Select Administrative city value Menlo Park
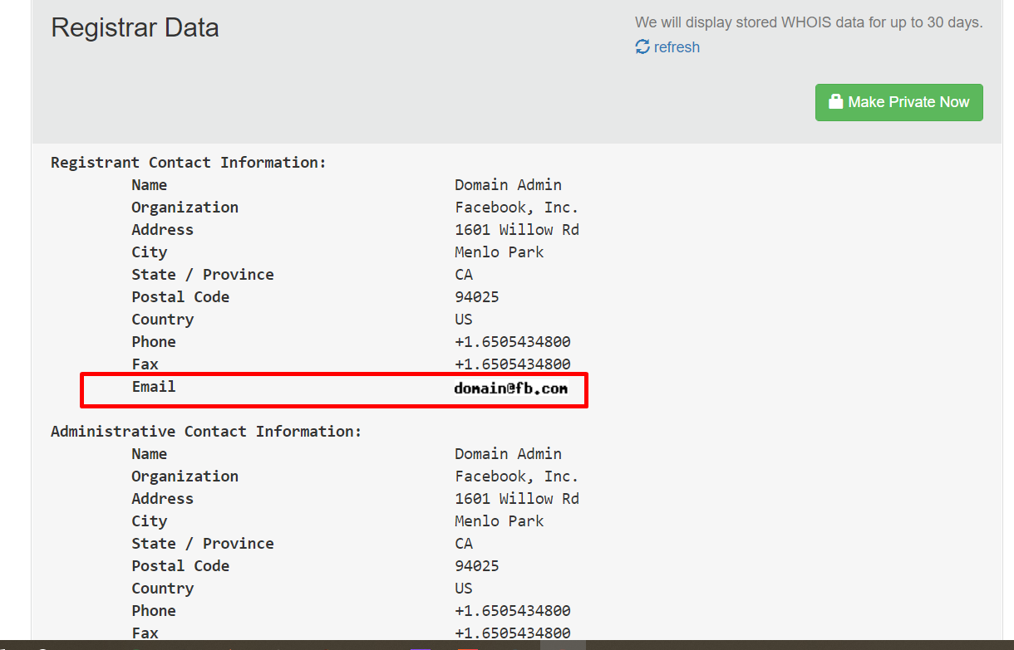1014x650 pixels. pyautogui.click(x=500, y=521)
